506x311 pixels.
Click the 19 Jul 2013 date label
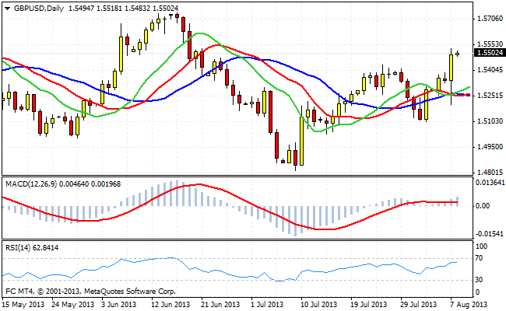coord(368,305)
